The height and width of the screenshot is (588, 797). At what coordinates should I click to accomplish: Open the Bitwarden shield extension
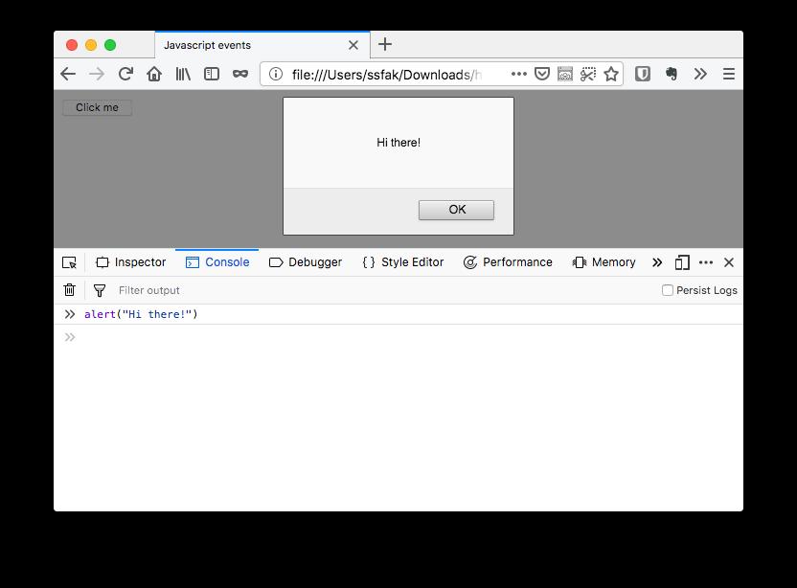point(643,74)
